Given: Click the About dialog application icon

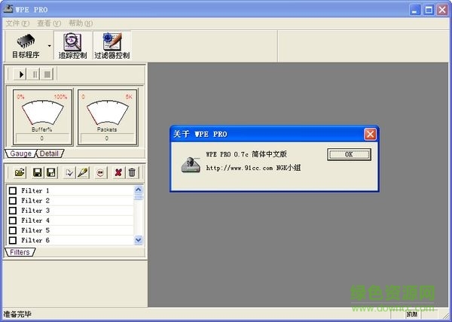Looking at the screenshot, I should pos(191,165).
